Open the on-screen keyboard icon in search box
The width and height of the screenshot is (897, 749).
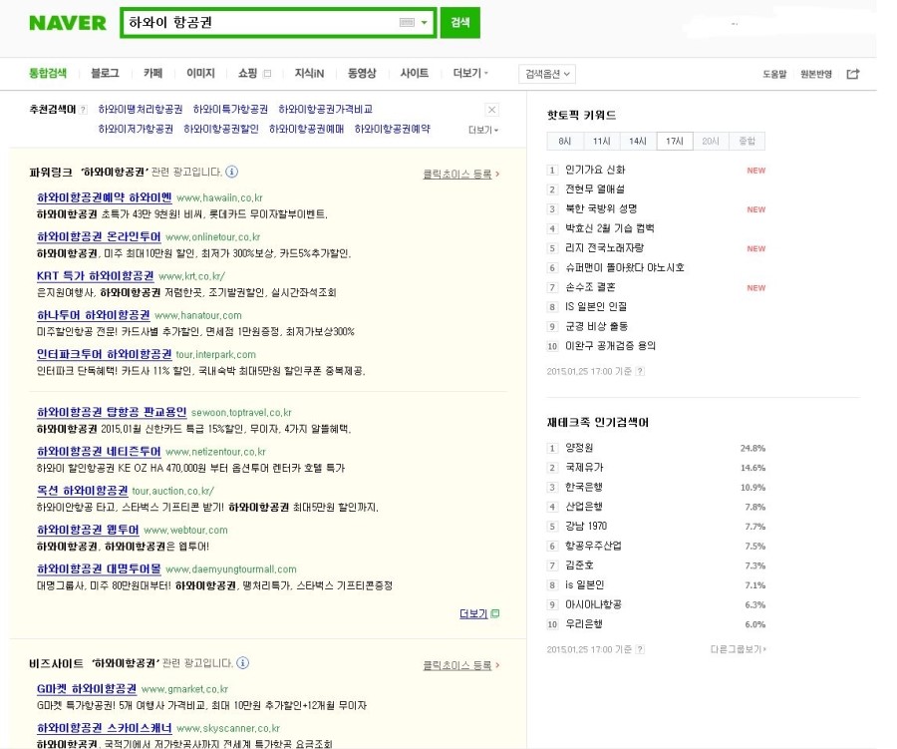tap(407, 22)
